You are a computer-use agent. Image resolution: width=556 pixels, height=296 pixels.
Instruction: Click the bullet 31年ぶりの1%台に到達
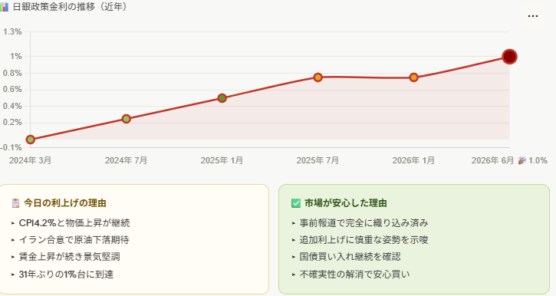(x=66, y=275)
